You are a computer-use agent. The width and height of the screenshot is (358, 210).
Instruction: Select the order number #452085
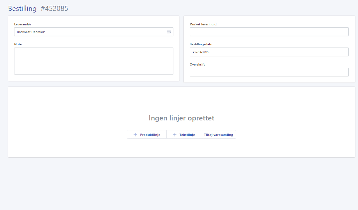click(55, 9)
